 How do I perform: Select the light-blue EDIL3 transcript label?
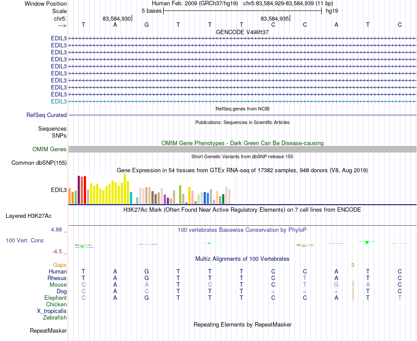[59, 101]
